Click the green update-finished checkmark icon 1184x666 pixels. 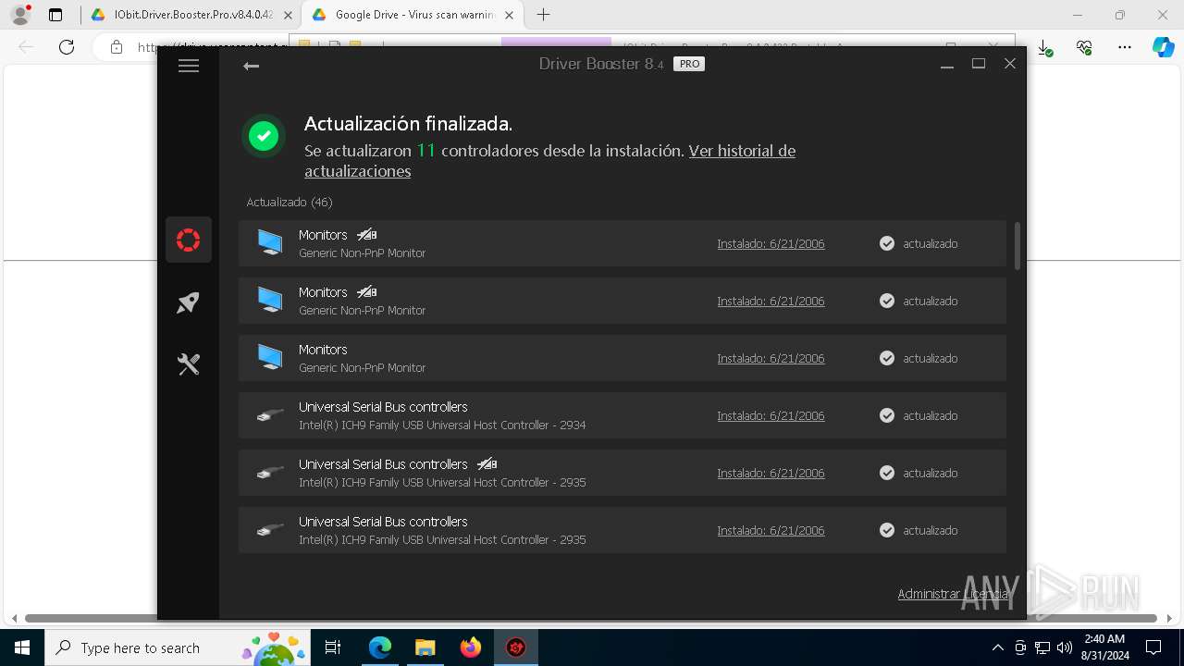click(x=264, y=137)
